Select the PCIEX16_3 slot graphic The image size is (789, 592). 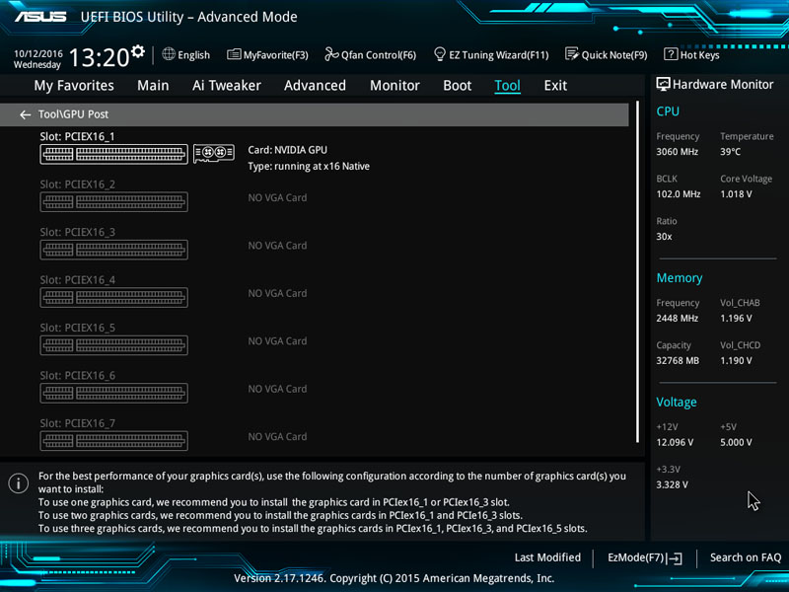click(113, 250)
